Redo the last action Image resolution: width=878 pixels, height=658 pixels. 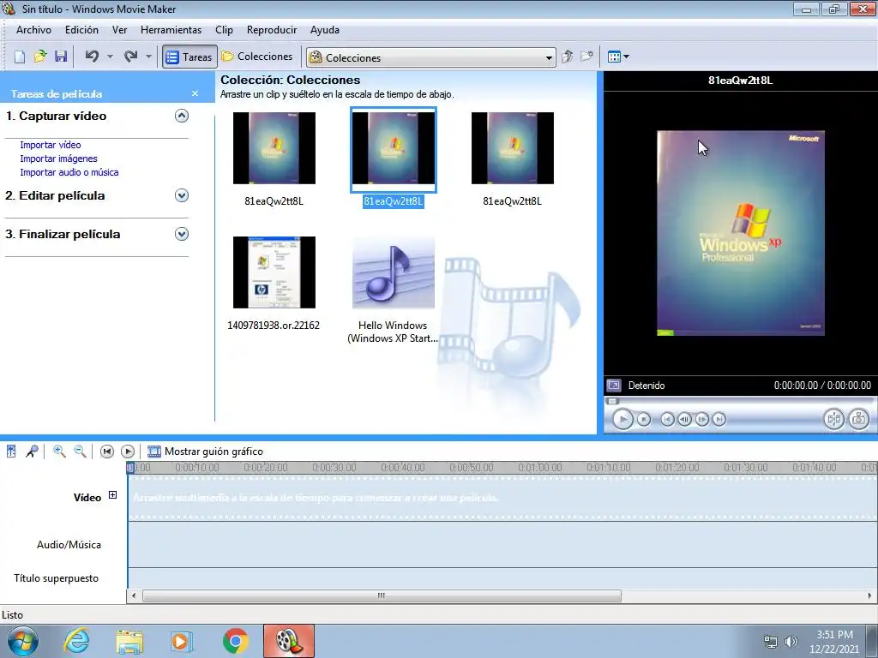pyautogui.click(x=130, y=57)
